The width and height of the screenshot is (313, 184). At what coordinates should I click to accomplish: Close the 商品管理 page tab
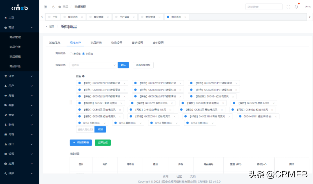159,17
